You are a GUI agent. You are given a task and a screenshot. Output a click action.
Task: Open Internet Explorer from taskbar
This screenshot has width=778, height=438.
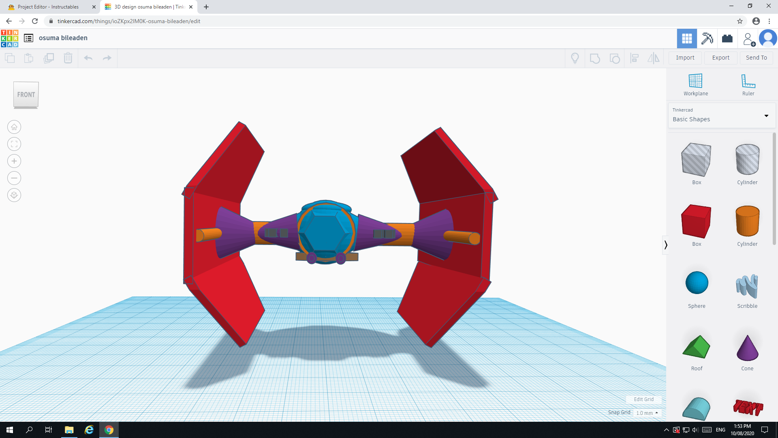(89, 430)
